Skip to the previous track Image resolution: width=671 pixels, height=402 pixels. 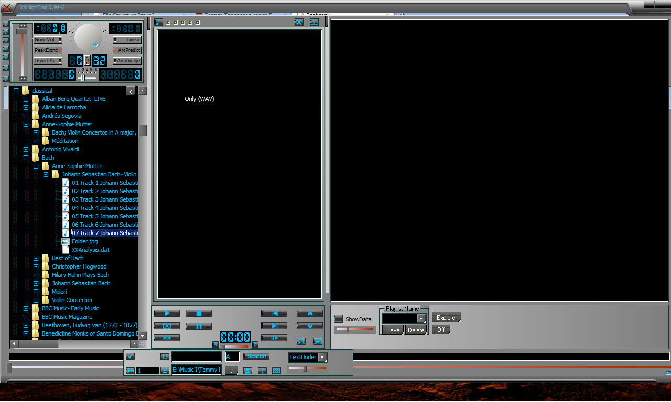[x=274, y=313]
